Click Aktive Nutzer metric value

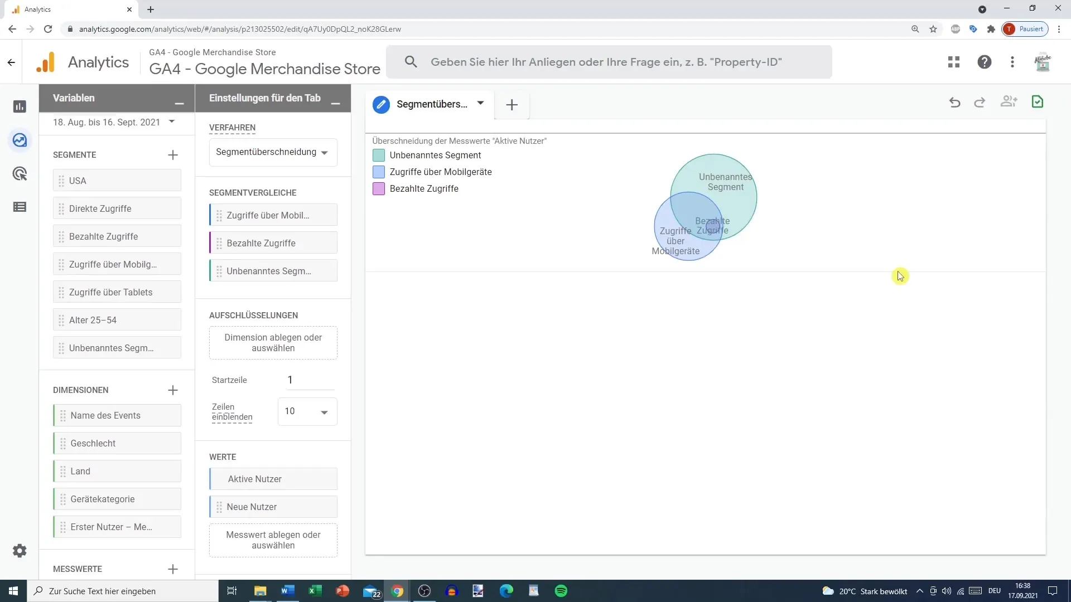pyautogui.click(x=274, y=478)
